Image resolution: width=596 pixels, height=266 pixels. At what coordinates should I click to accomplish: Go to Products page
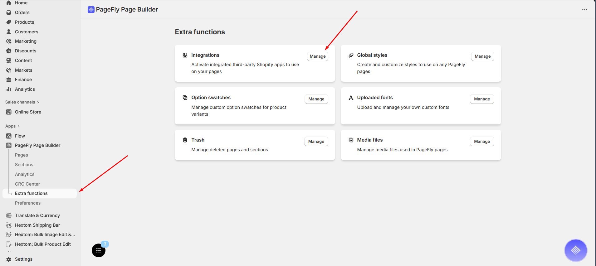click(x=25, y=22)
